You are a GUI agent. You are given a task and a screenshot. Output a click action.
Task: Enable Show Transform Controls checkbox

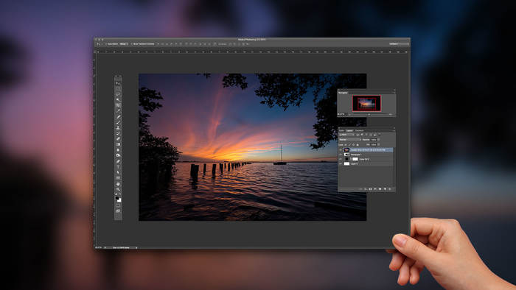point(132,44)
